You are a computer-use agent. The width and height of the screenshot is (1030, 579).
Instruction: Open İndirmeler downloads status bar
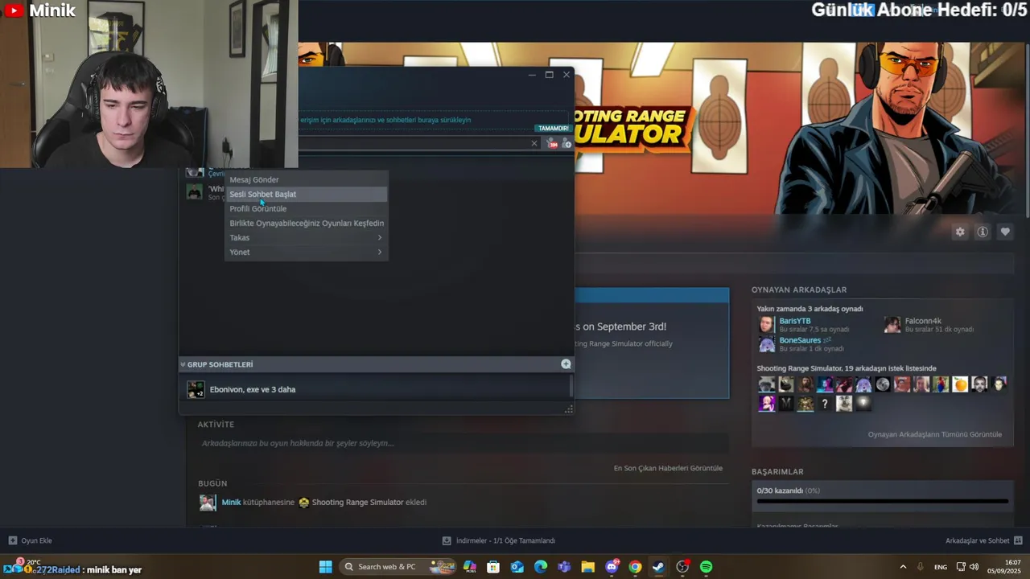(499, 540)
